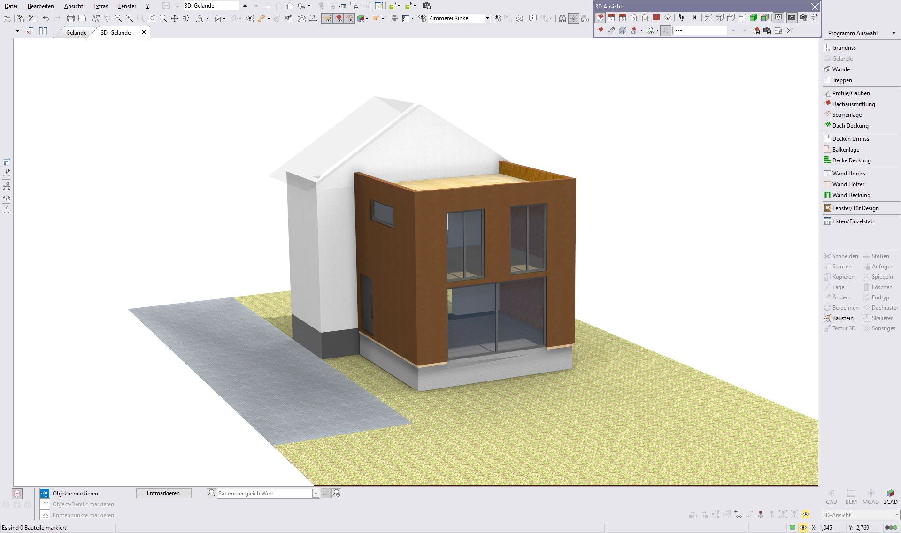Viewport: 901px width, 533px height.
Task: Click the footsteps walk-through icon
Action: [x=681, y=18]
